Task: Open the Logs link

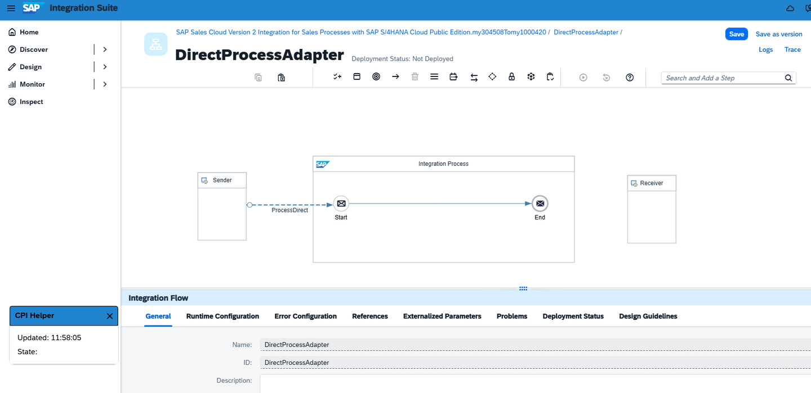Action: 766,49
